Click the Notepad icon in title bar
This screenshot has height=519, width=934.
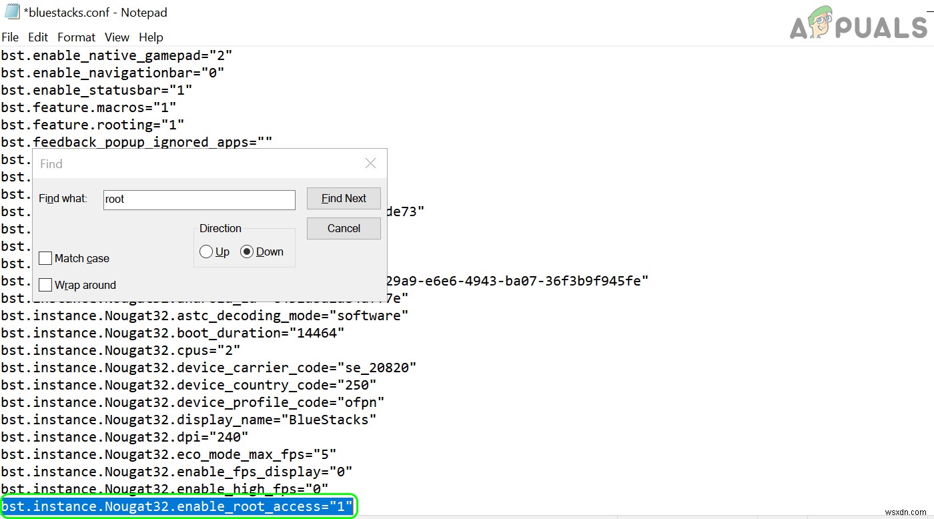pos(11,12)
